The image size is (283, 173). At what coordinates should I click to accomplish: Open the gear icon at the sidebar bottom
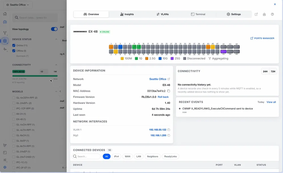(5, 167)
